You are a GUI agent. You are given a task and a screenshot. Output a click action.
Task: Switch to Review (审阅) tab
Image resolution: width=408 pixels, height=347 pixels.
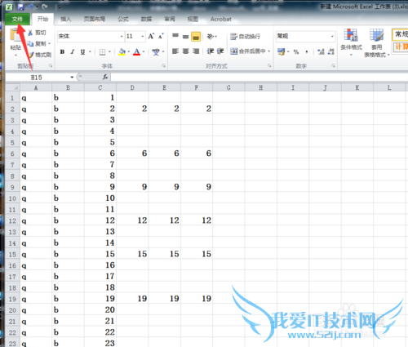[x=170, y=19]
